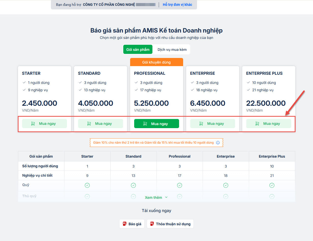The height and width of the screenshot is (241, 313).
Task: Click the 22.500.000 price
Action: click(x=266, y=103)
